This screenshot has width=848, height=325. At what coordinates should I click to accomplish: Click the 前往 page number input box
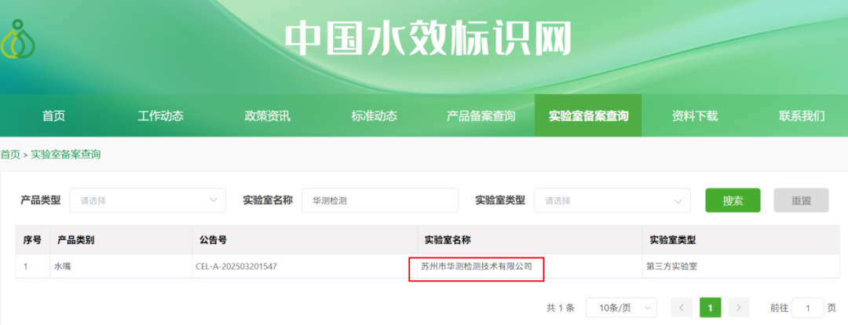click(x=807, y=308)
